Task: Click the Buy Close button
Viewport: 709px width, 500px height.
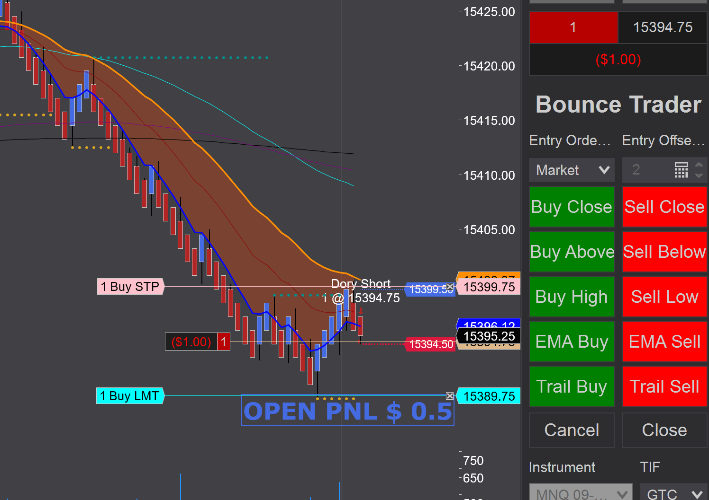Action: tap(572, 207)
